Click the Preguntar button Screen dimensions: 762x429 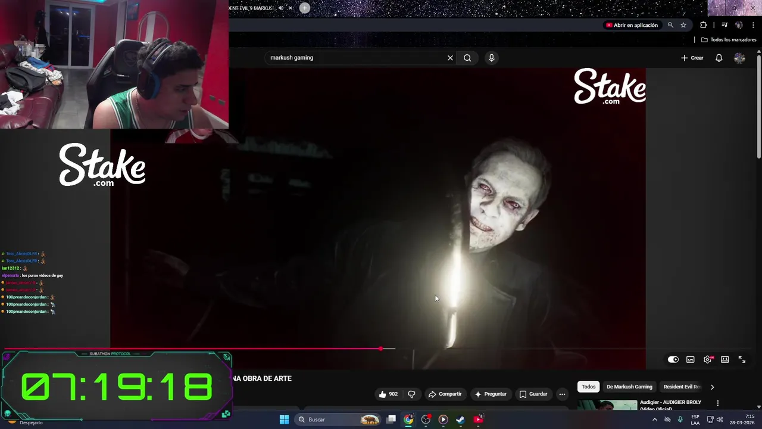coord(490,394)
